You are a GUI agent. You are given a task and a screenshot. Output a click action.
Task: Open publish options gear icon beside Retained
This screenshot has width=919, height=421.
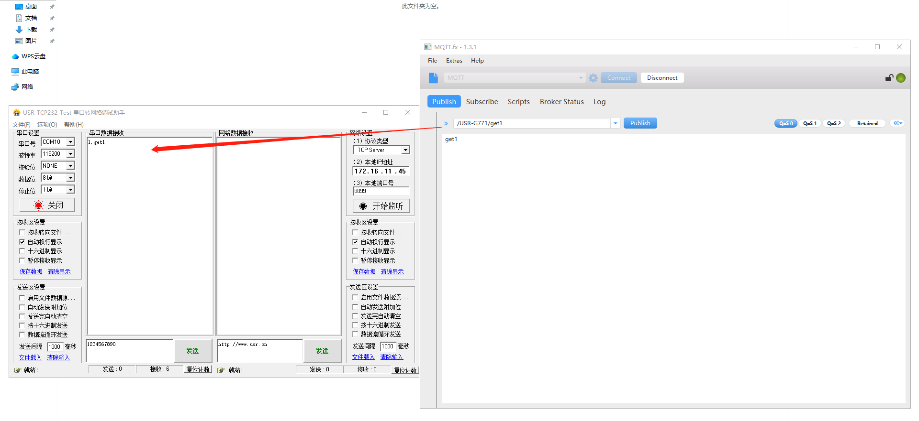click(x=897, y=123)
